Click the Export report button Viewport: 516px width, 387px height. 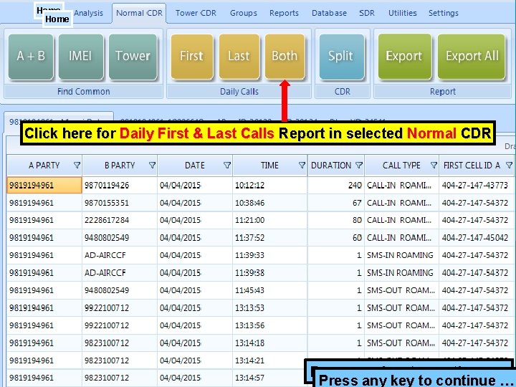pos(405,57)
